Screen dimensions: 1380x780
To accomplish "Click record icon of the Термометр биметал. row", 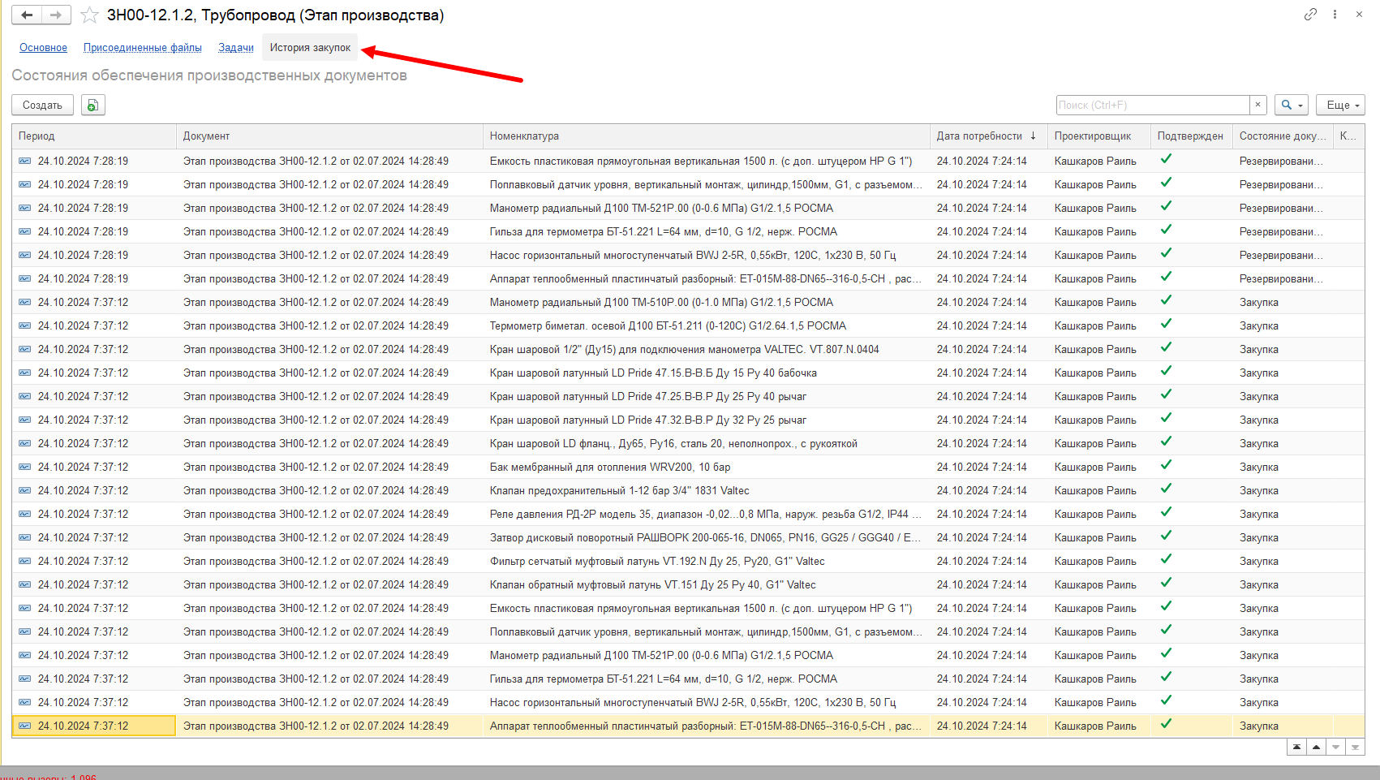I will click(x=25, y=326).
